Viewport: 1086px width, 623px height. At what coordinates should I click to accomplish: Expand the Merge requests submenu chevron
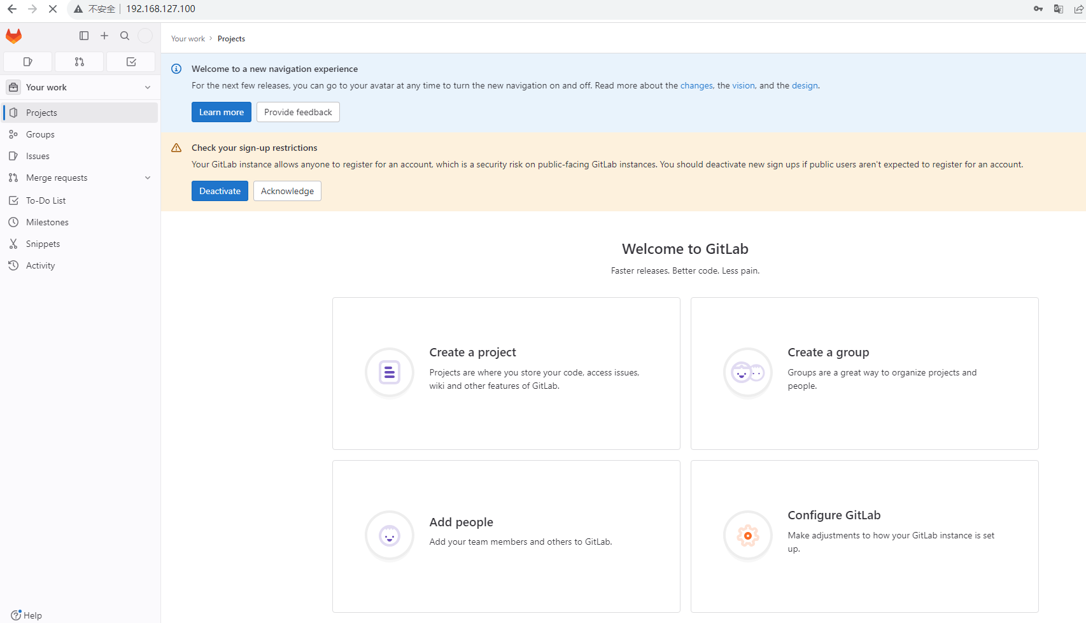148,178
